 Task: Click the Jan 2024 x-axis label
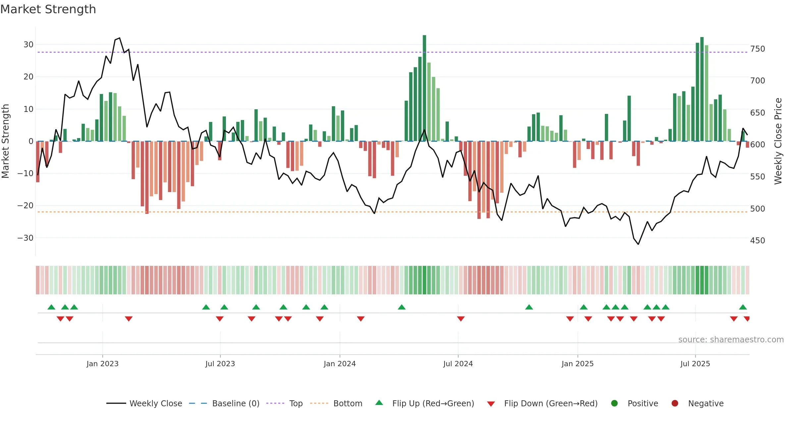click(340, 364)
